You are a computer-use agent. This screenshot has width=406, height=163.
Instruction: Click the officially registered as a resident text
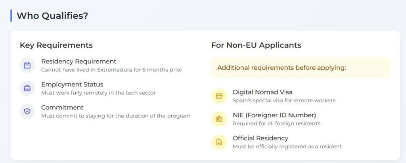click(x=287, y=147)
